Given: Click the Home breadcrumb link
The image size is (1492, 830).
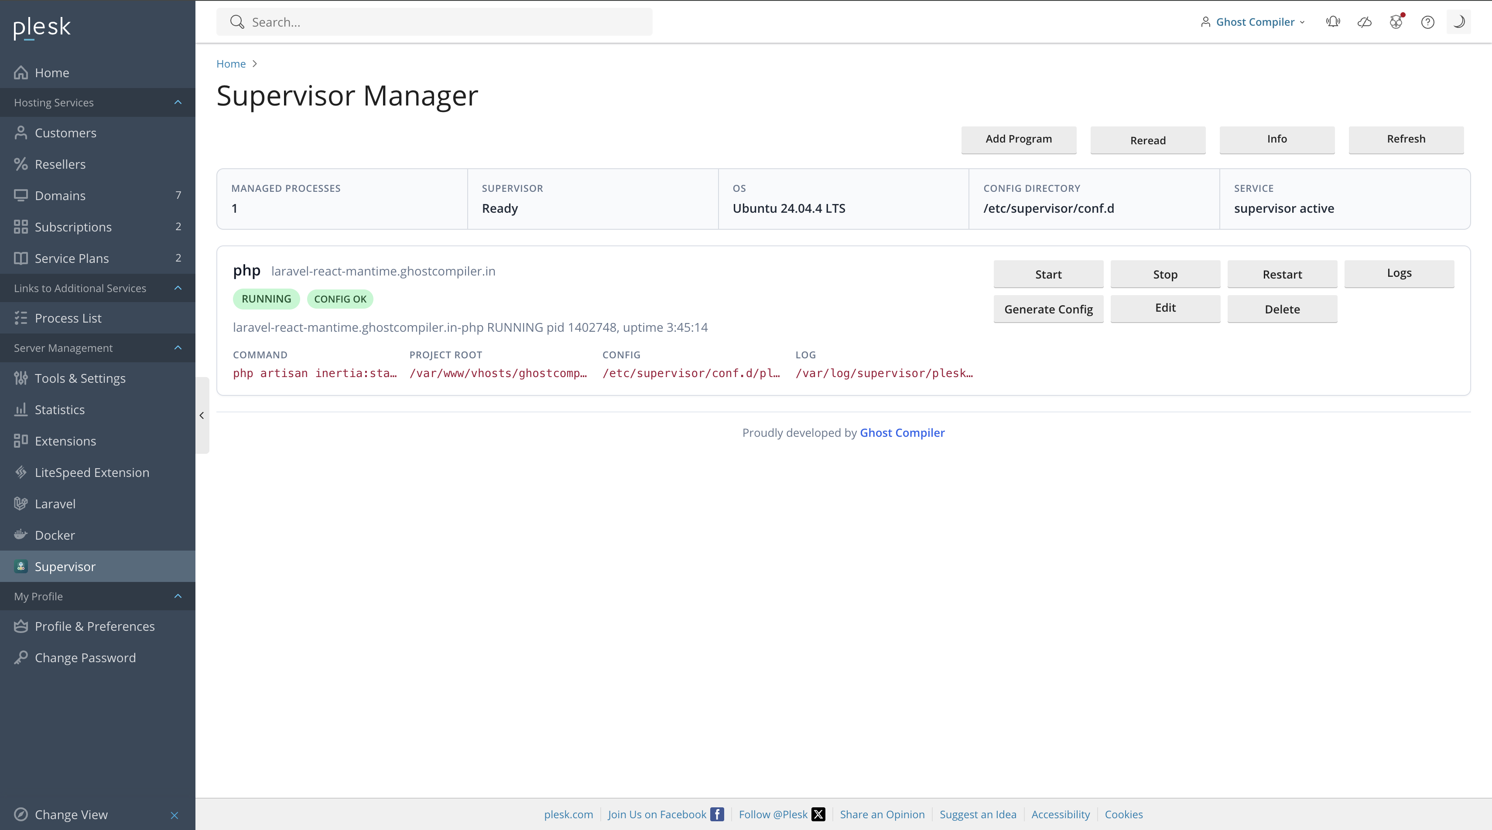Looking at the screenshot, I should [231, 64].
